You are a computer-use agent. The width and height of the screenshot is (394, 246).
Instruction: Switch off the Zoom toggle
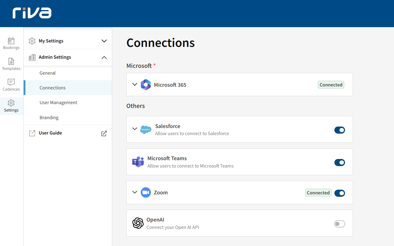pos(339,193)
